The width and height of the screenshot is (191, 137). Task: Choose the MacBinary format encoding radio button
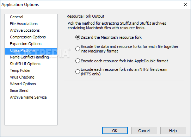pyautogui.click(x=78, y=49)
